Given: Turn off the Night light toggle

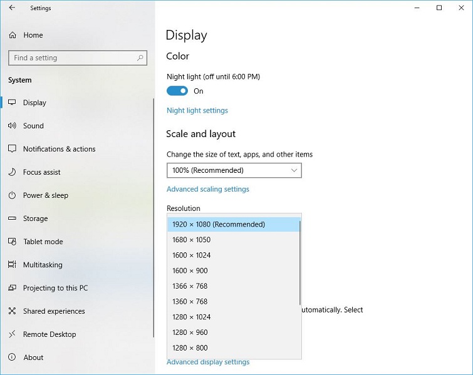Looking at the screenshot, I should click(177, 91).
